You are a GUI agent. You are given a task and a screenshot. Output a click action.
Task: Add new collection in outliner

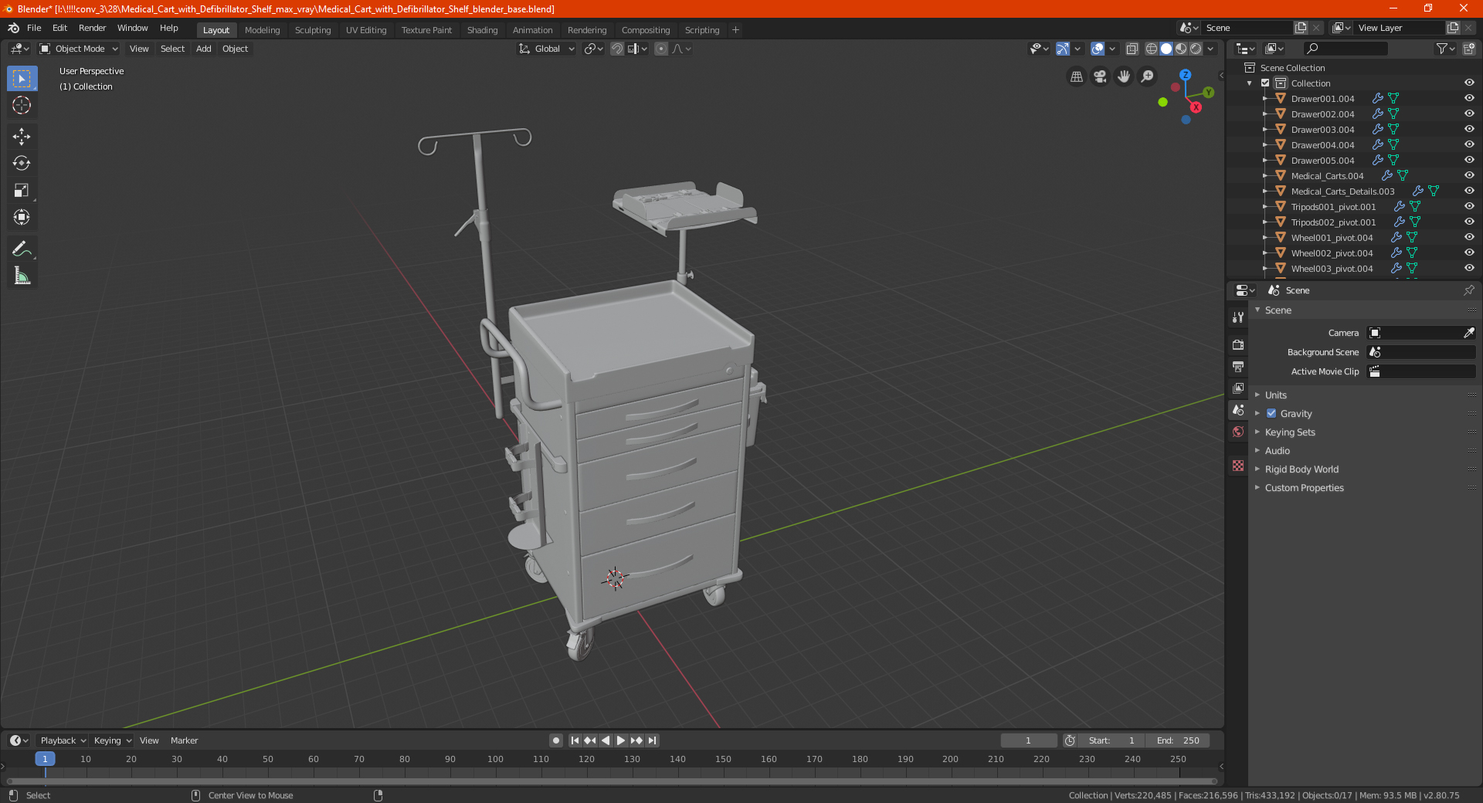click(1468, 49)
